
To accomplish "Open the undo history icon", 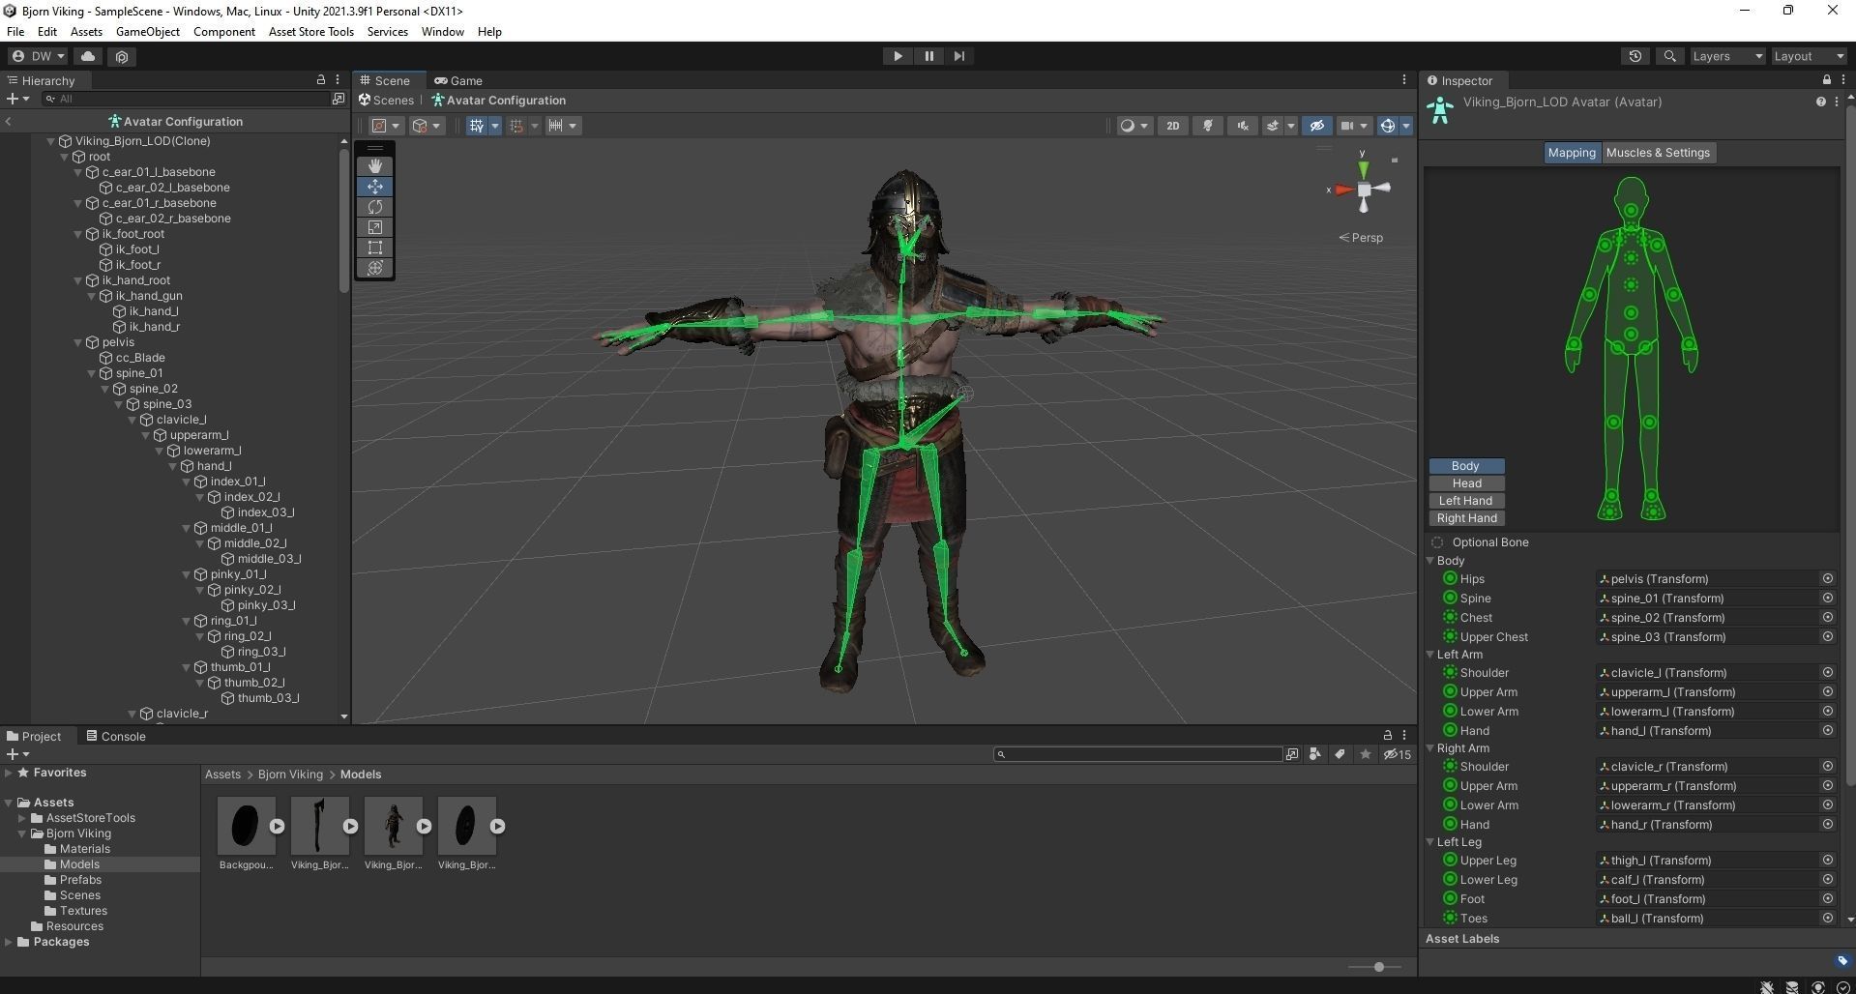I will click(x=1635, y=56).
